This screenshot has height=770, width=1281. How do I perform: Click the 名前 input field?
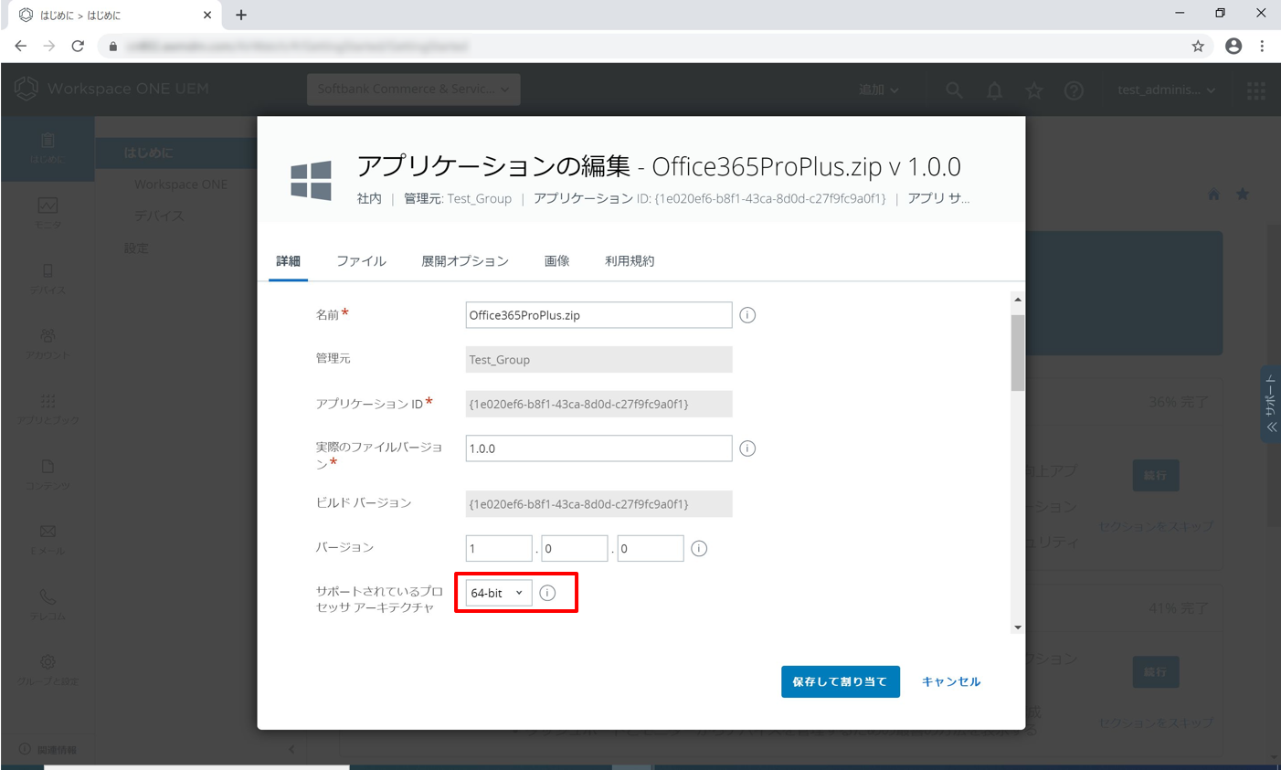[598, 315]
